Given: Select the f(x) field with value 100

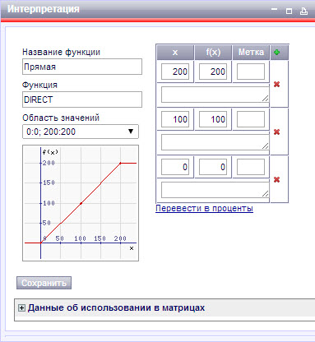Looking at the screenshot, I should [213, 119].
